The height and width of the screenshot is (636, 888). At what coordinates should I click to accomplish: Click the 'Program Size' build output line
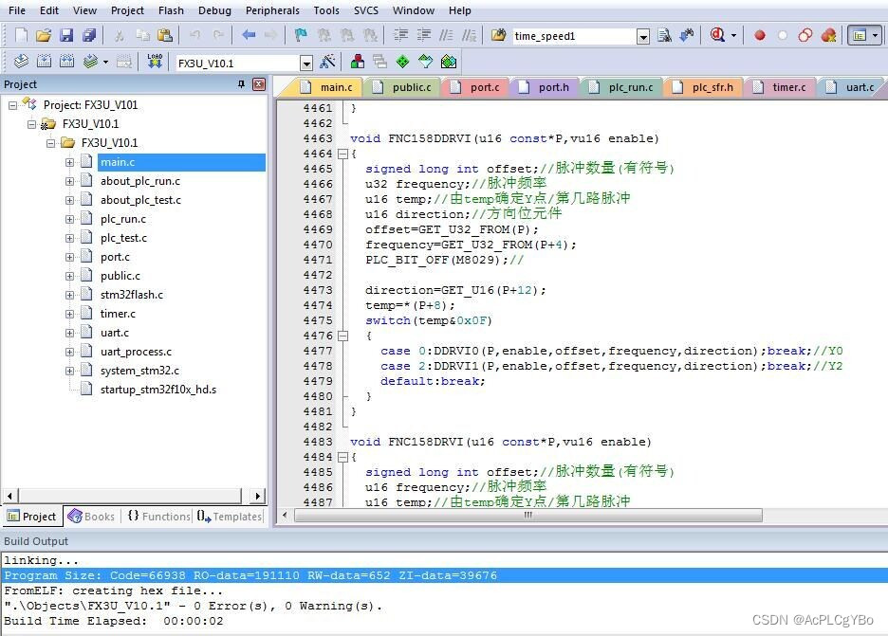[444, 575]
